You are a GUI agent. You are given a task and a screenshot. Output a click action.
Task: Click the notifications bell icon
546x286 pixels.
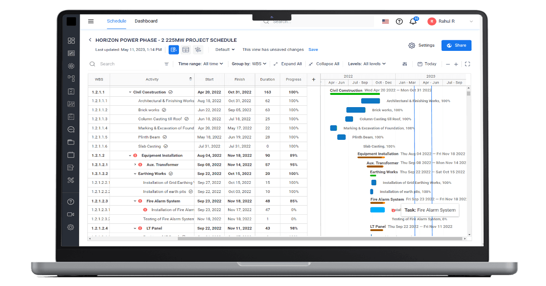click(413, 21)
